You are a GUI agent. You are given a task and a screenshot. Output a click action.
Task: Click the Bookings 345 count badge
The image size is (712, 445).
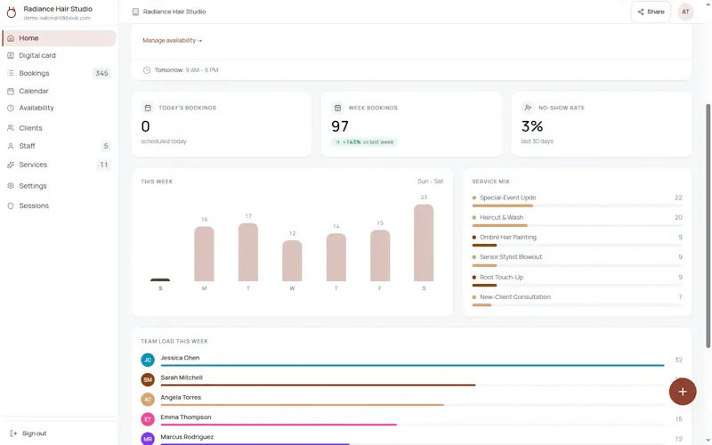[x=101, y=73]
